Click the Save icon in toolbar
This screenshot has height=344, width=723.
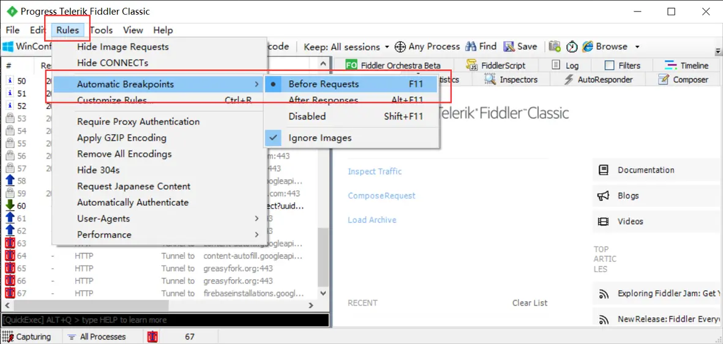pos(509,47)
